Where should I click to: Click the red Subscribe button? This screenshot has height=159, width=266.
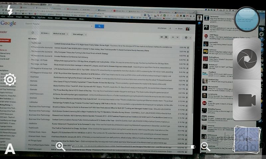click(x=5, y=40)
